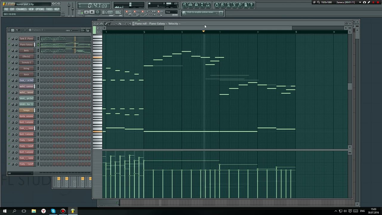The width and height of the screenshot is (382, 215).
Task: Click to enable online news
Action: (x=200, y=12)
